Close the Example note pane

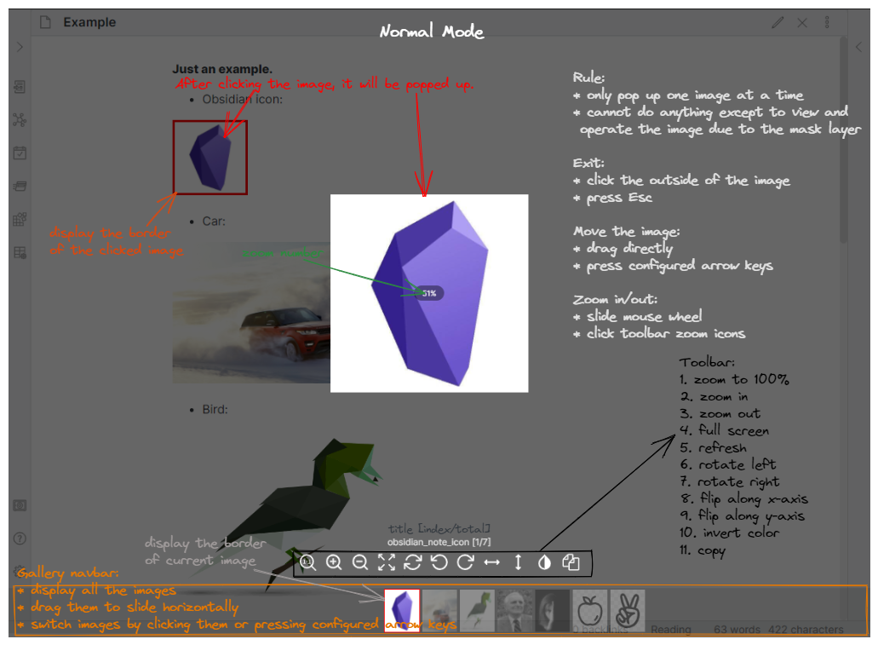[802, 22]
